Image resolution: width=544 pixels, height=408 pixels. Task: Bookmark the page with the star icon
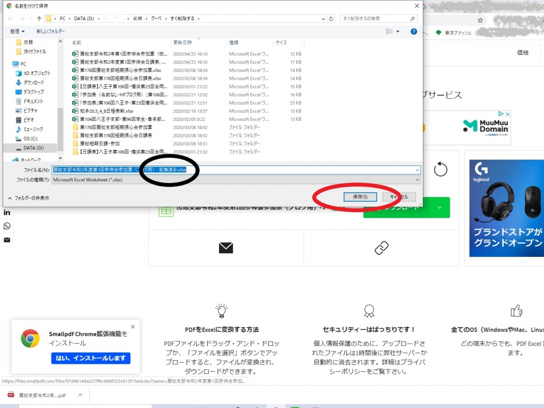[x=480, y=21]
